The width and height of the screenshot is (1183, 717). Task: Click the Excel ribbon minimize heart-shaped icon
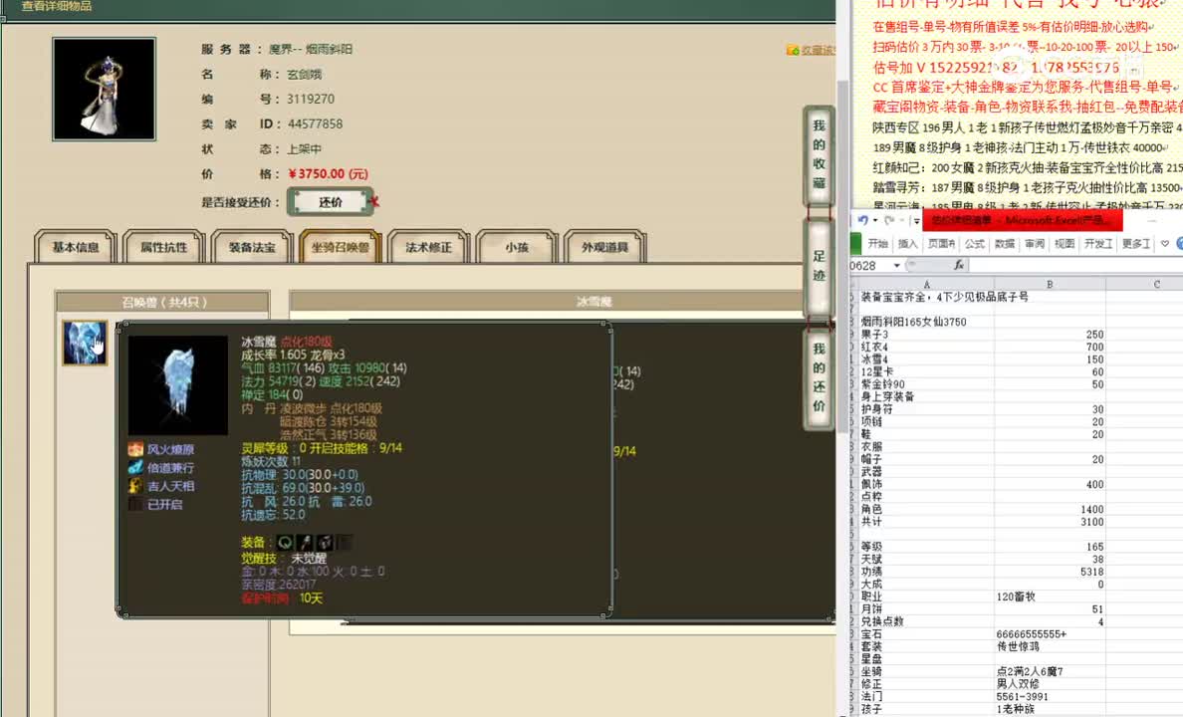click(x=1165, y=244)
